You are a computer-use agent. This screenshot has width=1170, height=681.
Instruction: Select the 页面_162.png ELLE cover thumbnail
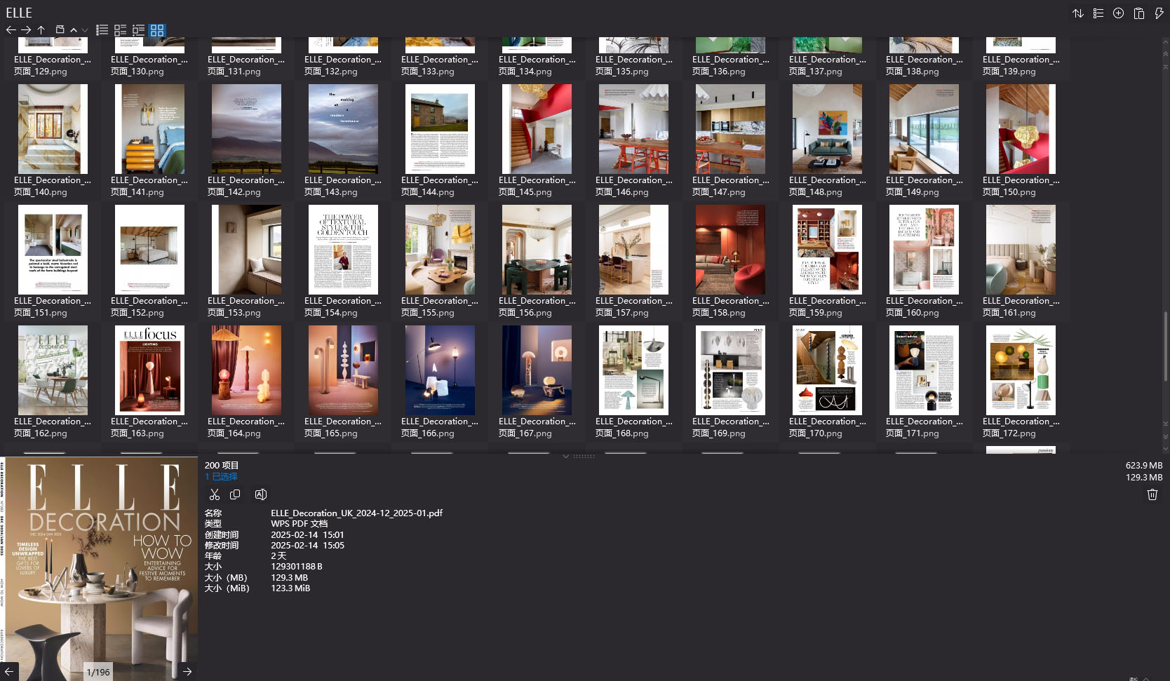(53, 370)
